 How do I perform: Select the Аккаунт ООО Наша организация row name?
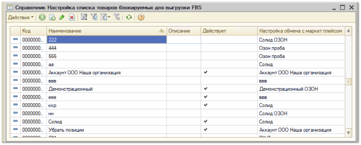(x=85, y=72)
